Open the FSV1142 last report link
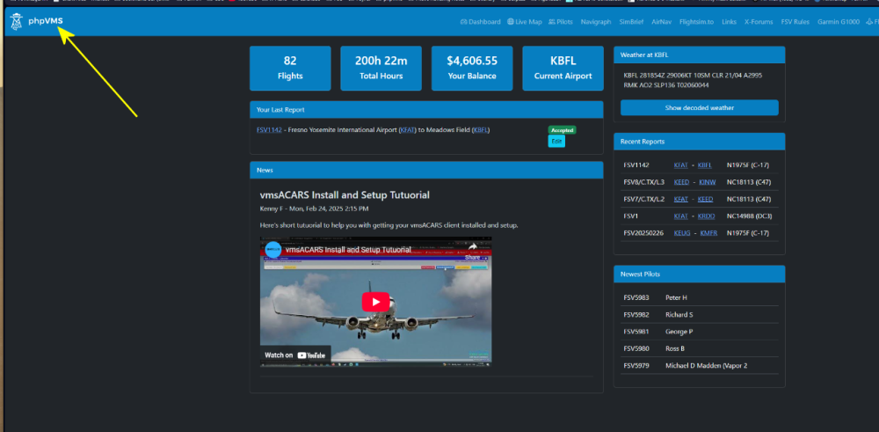879x432 pixels. pyautogui.click(x=269, y=130)
